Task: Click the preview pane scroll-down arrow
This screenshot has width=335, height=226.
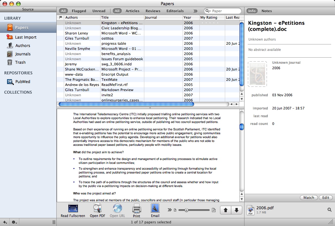Action: [x=242, y=199]
